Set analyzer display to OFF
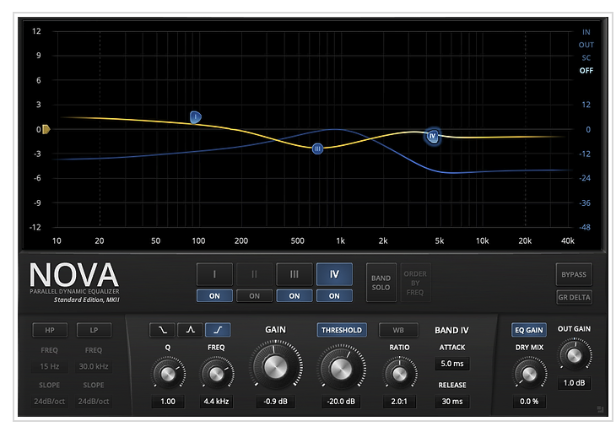 point(586,71)
